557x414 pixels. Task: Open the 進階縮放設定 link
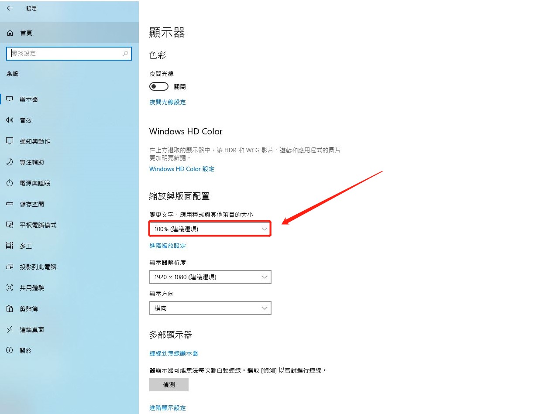[x=168, y=246]
